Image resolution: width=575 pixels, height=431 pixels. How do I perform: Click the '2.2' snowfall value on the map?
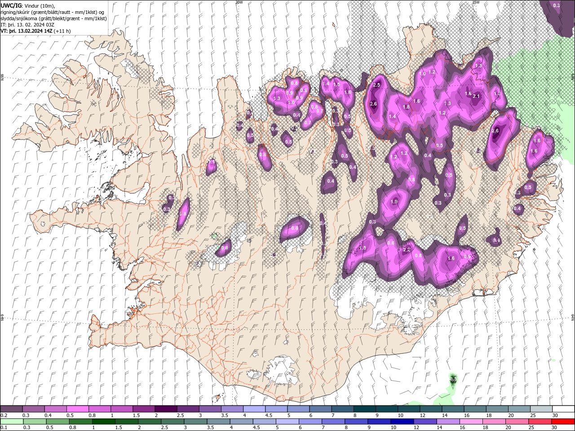pyautogui.click(x=407, y=250)
